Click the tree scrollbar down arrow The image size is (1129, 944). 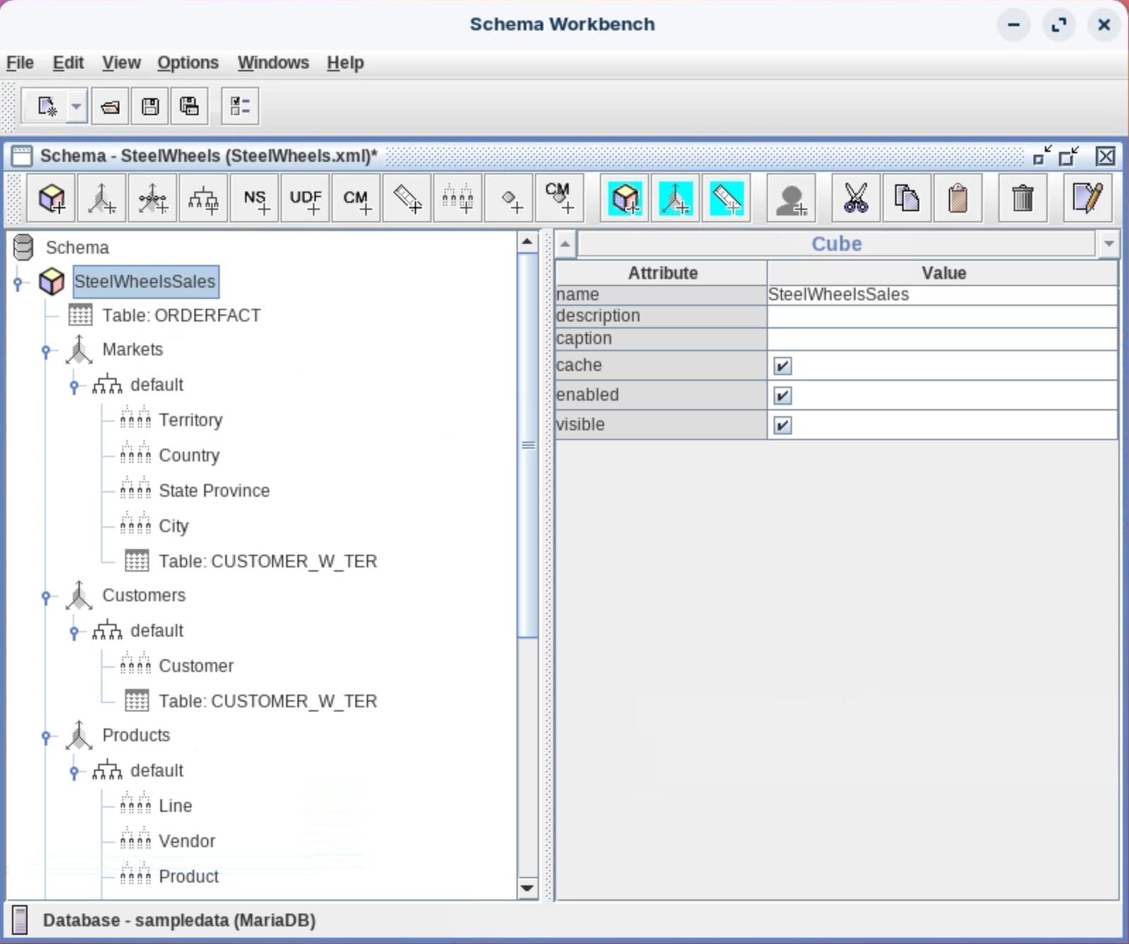pos(527,888)
